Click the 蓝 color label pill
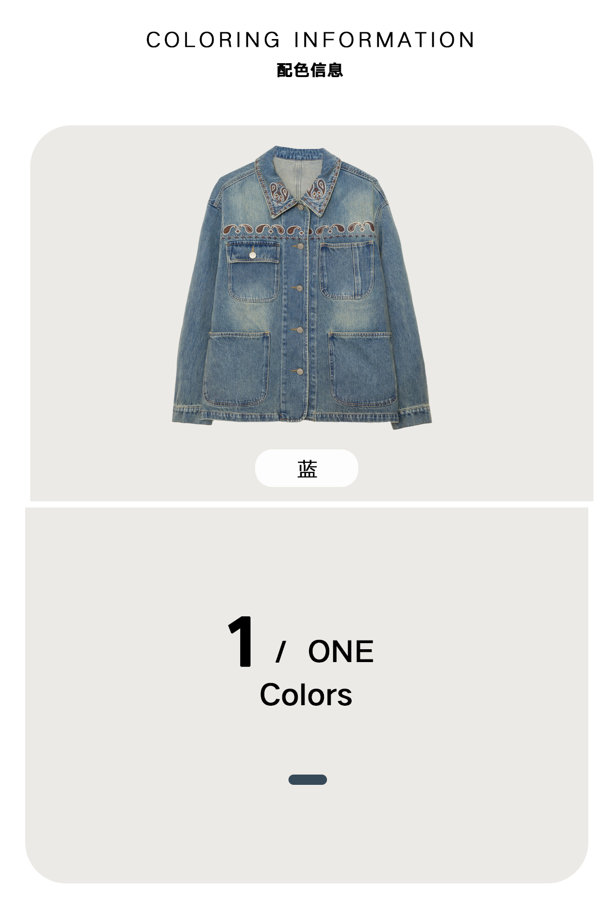 tap(306, 468)
